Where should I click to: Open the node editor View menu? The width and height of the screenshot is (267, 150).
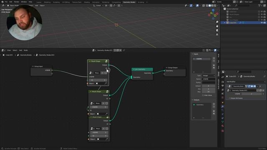pos(9,50)
